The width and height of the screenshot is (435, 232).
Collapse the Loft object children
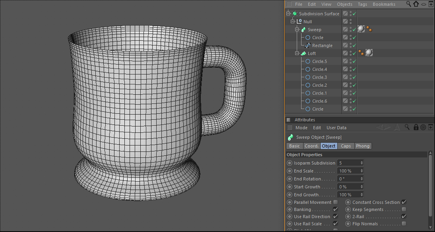[297, 53]
